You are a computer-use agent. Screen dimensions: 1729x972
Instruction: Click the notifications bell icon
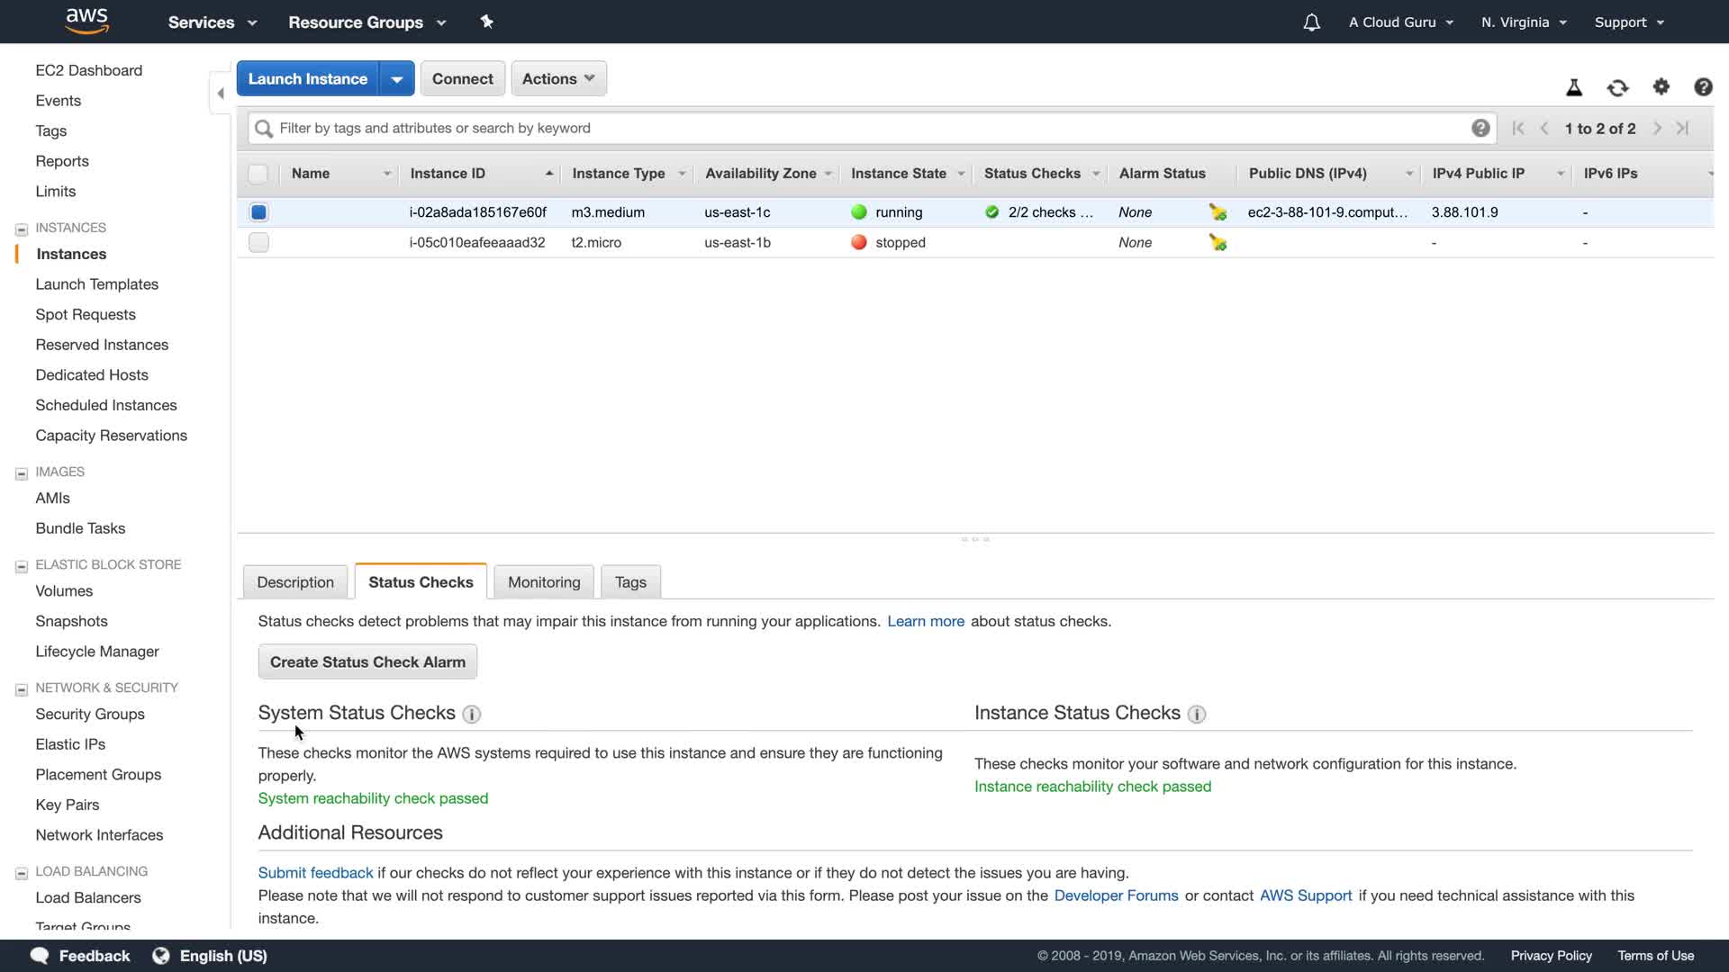tap(1311, 22)
